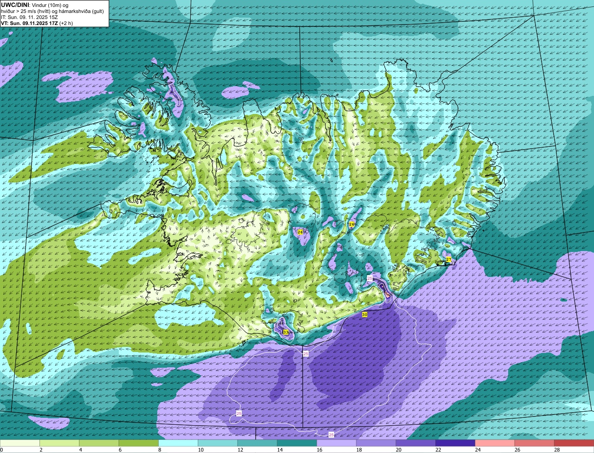Click the legend scale number 12
Screen dimensions: 594x453
[x=239, y=450]
